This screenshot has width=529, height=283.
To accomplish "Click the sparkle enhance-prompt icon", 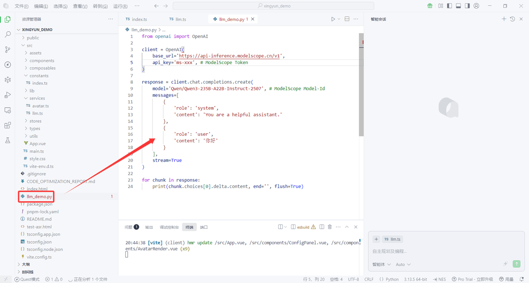I will pyautogui.click(x=505, y=264).
